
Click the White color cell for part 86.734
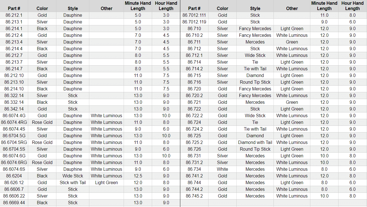[x=222, y=169]
